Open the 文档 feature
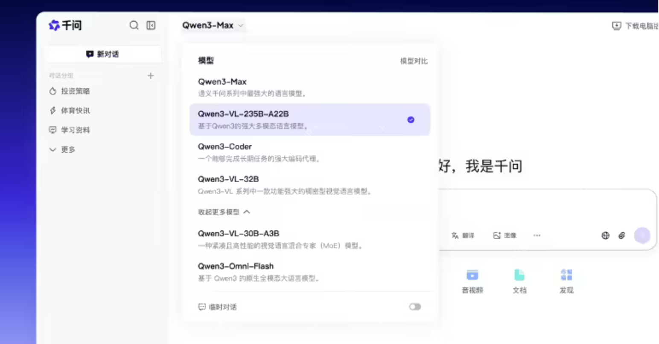Viewport: 659px width, 344px height. click(x=519, y=280)
